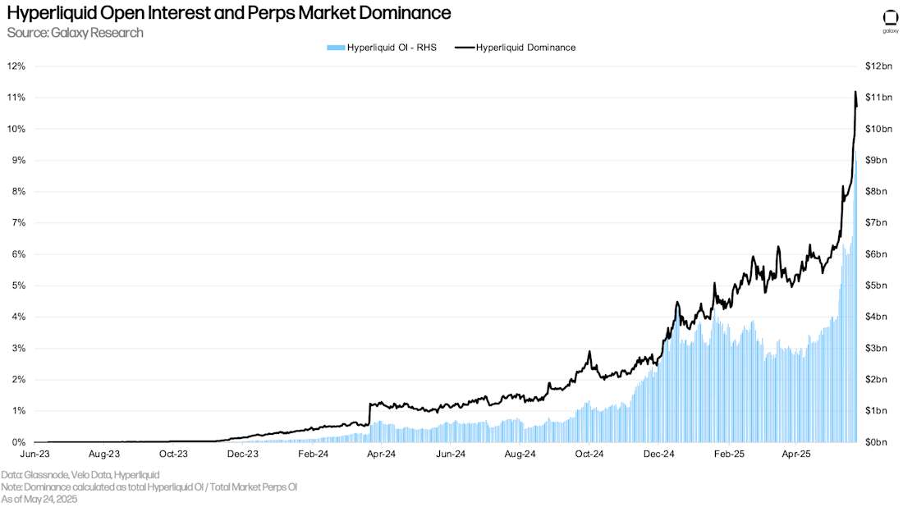Click the 7% left axis label
The height and width of the screenshot is (507, 903).
[18, 222]
